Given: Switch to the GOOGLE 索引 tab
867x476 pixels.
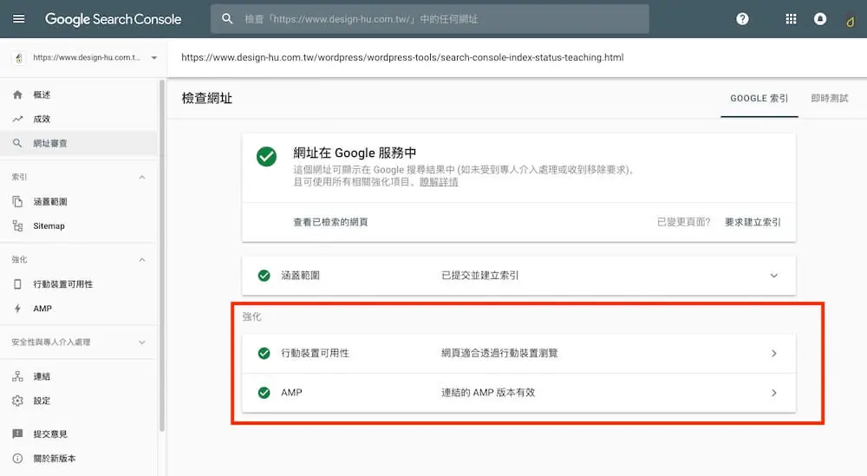Looking at the screenshot, I should pos(759,98).
